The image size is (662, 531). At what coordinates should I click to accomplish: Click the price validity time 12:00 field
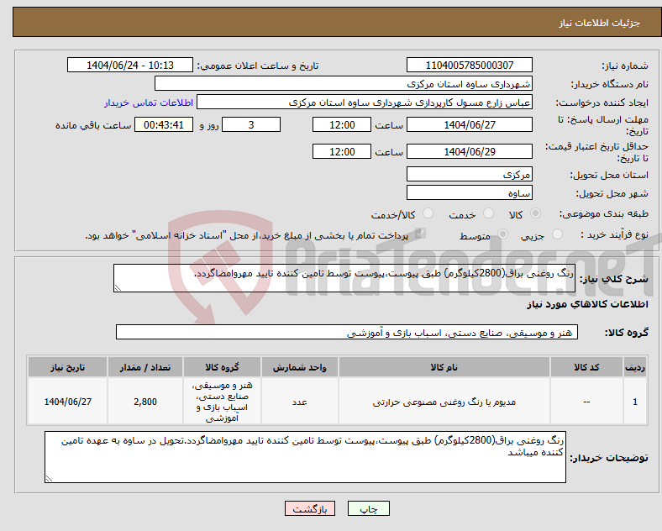point(342,151)
